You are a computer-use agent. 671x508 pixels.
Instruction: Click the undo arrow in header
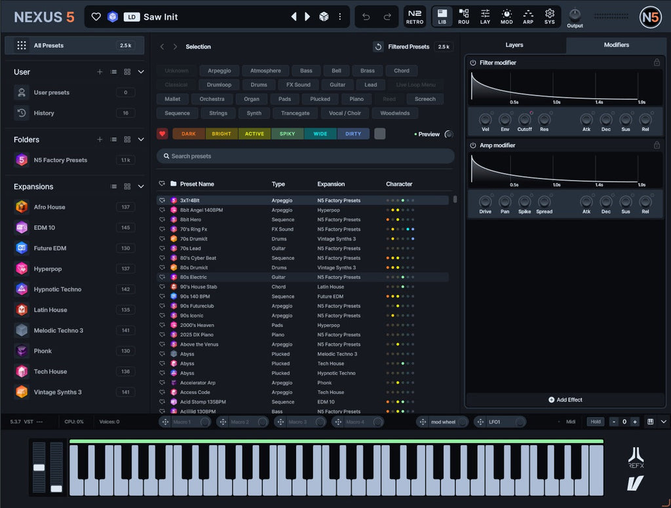pyautogui.click(x=366, y=17)
